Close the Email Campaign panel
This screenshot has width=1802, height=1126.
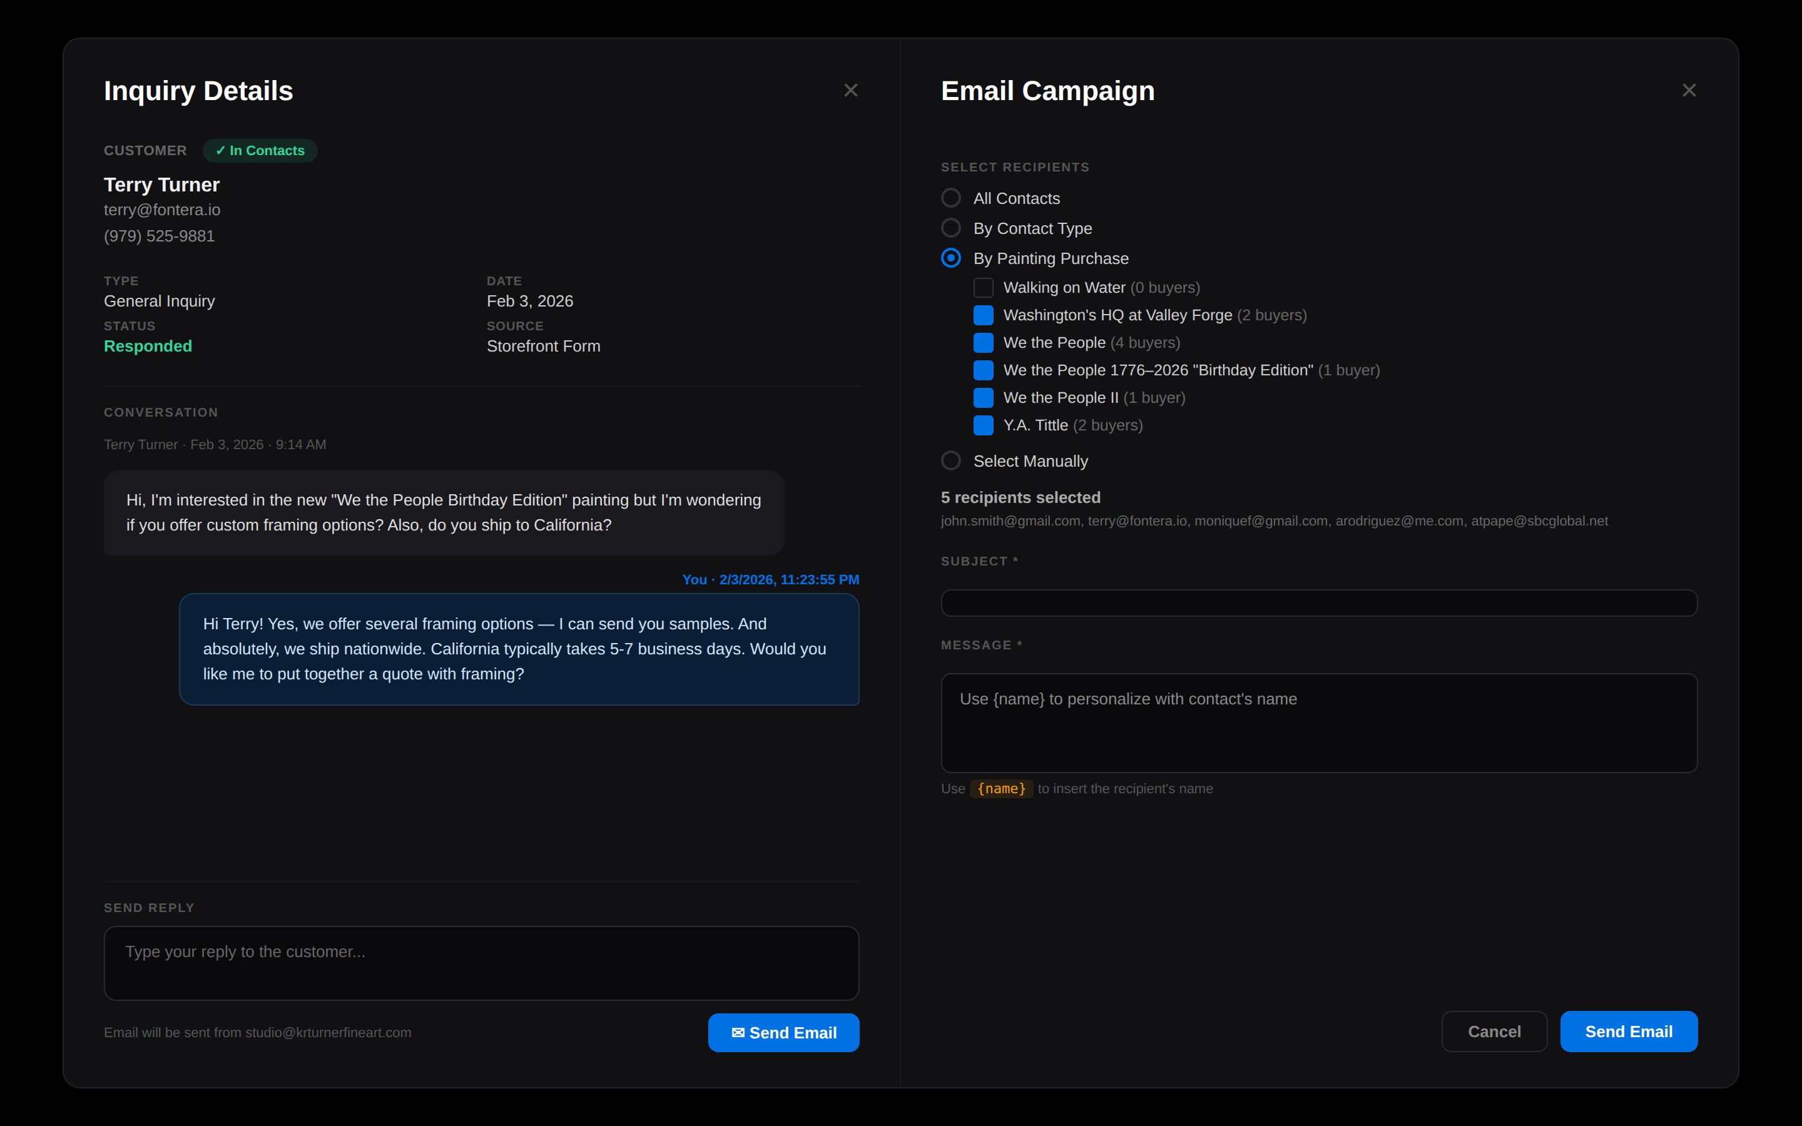[1689, 89]
